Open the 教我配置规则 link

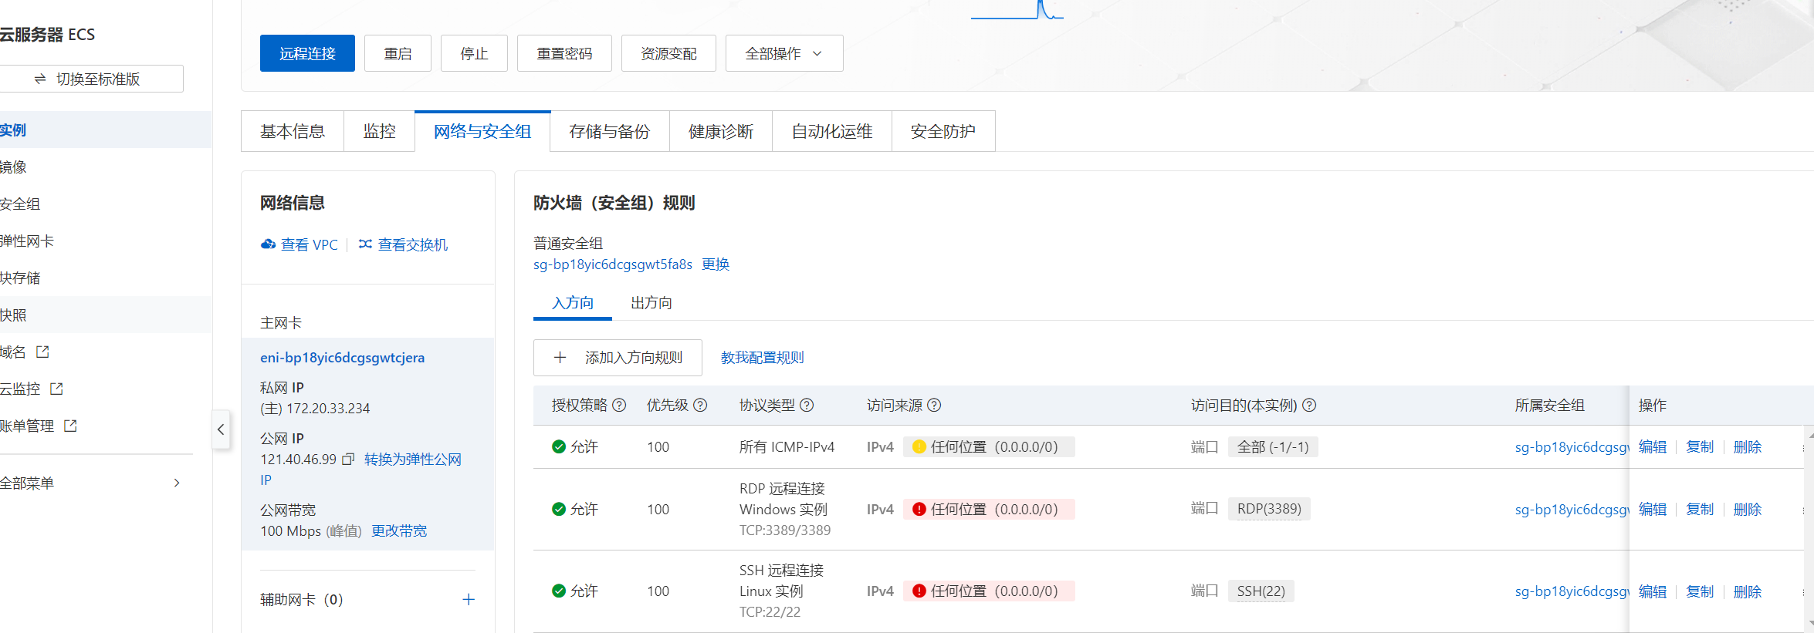click(x=763, y=358)
